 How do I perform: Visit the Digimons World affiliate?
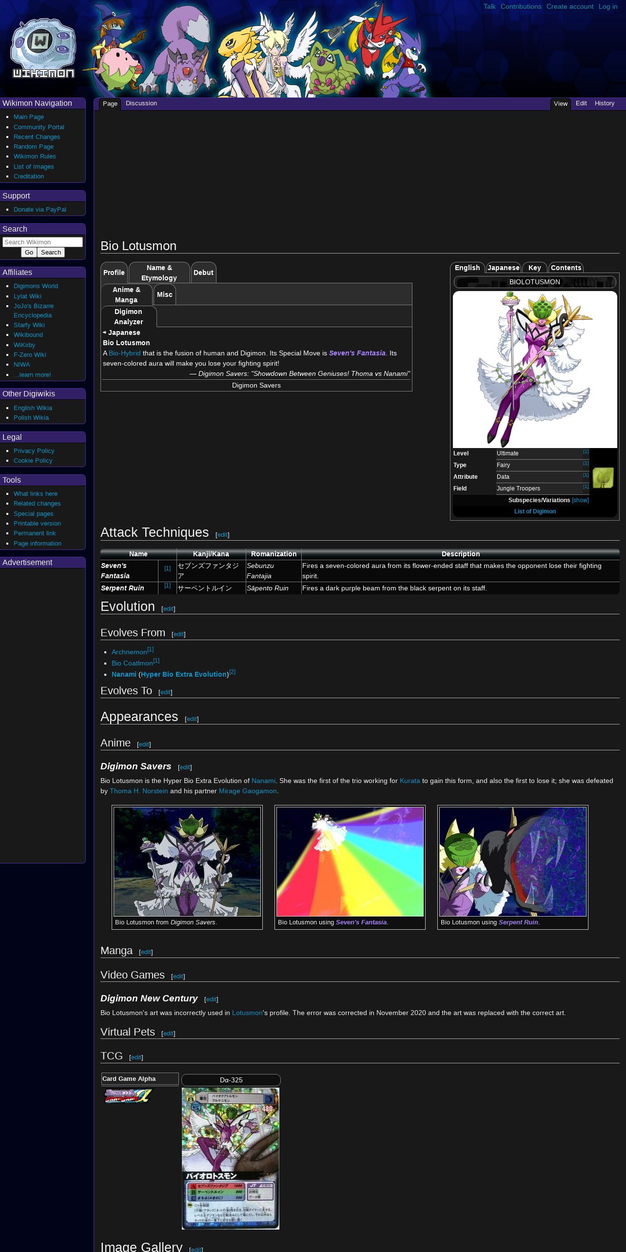coord(36,286)
